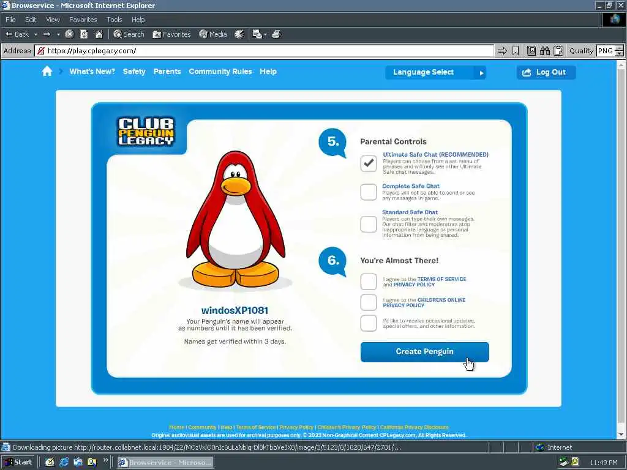627x470 pixels.
Task: Refresh the page with the Refresh icon
Action: [84, 34]
